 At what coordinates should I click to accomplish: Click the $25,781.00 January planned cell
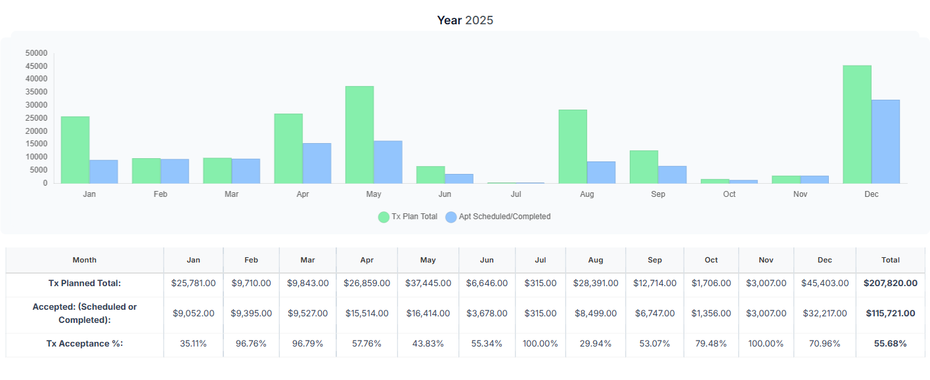193,284
